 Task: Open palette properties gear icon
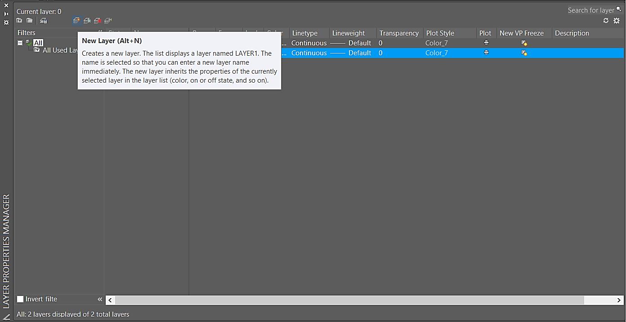(x=6, y=22)
